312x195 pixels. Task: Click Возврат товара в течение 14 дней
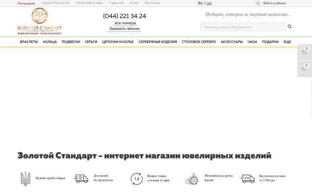158,178
